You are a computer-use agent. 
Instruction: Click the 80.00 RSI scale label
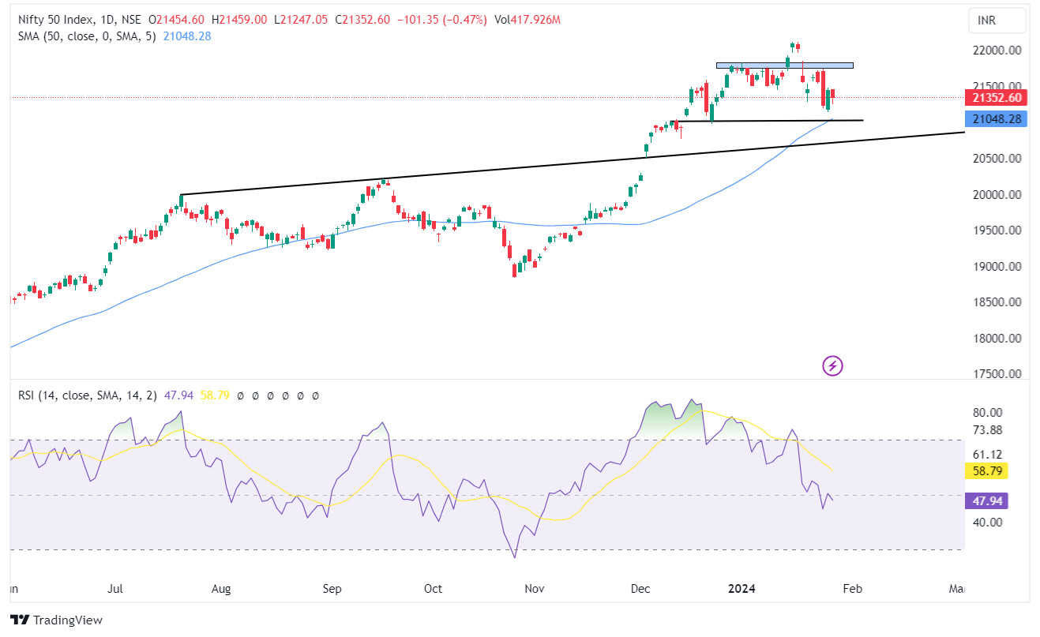[988, 412]
